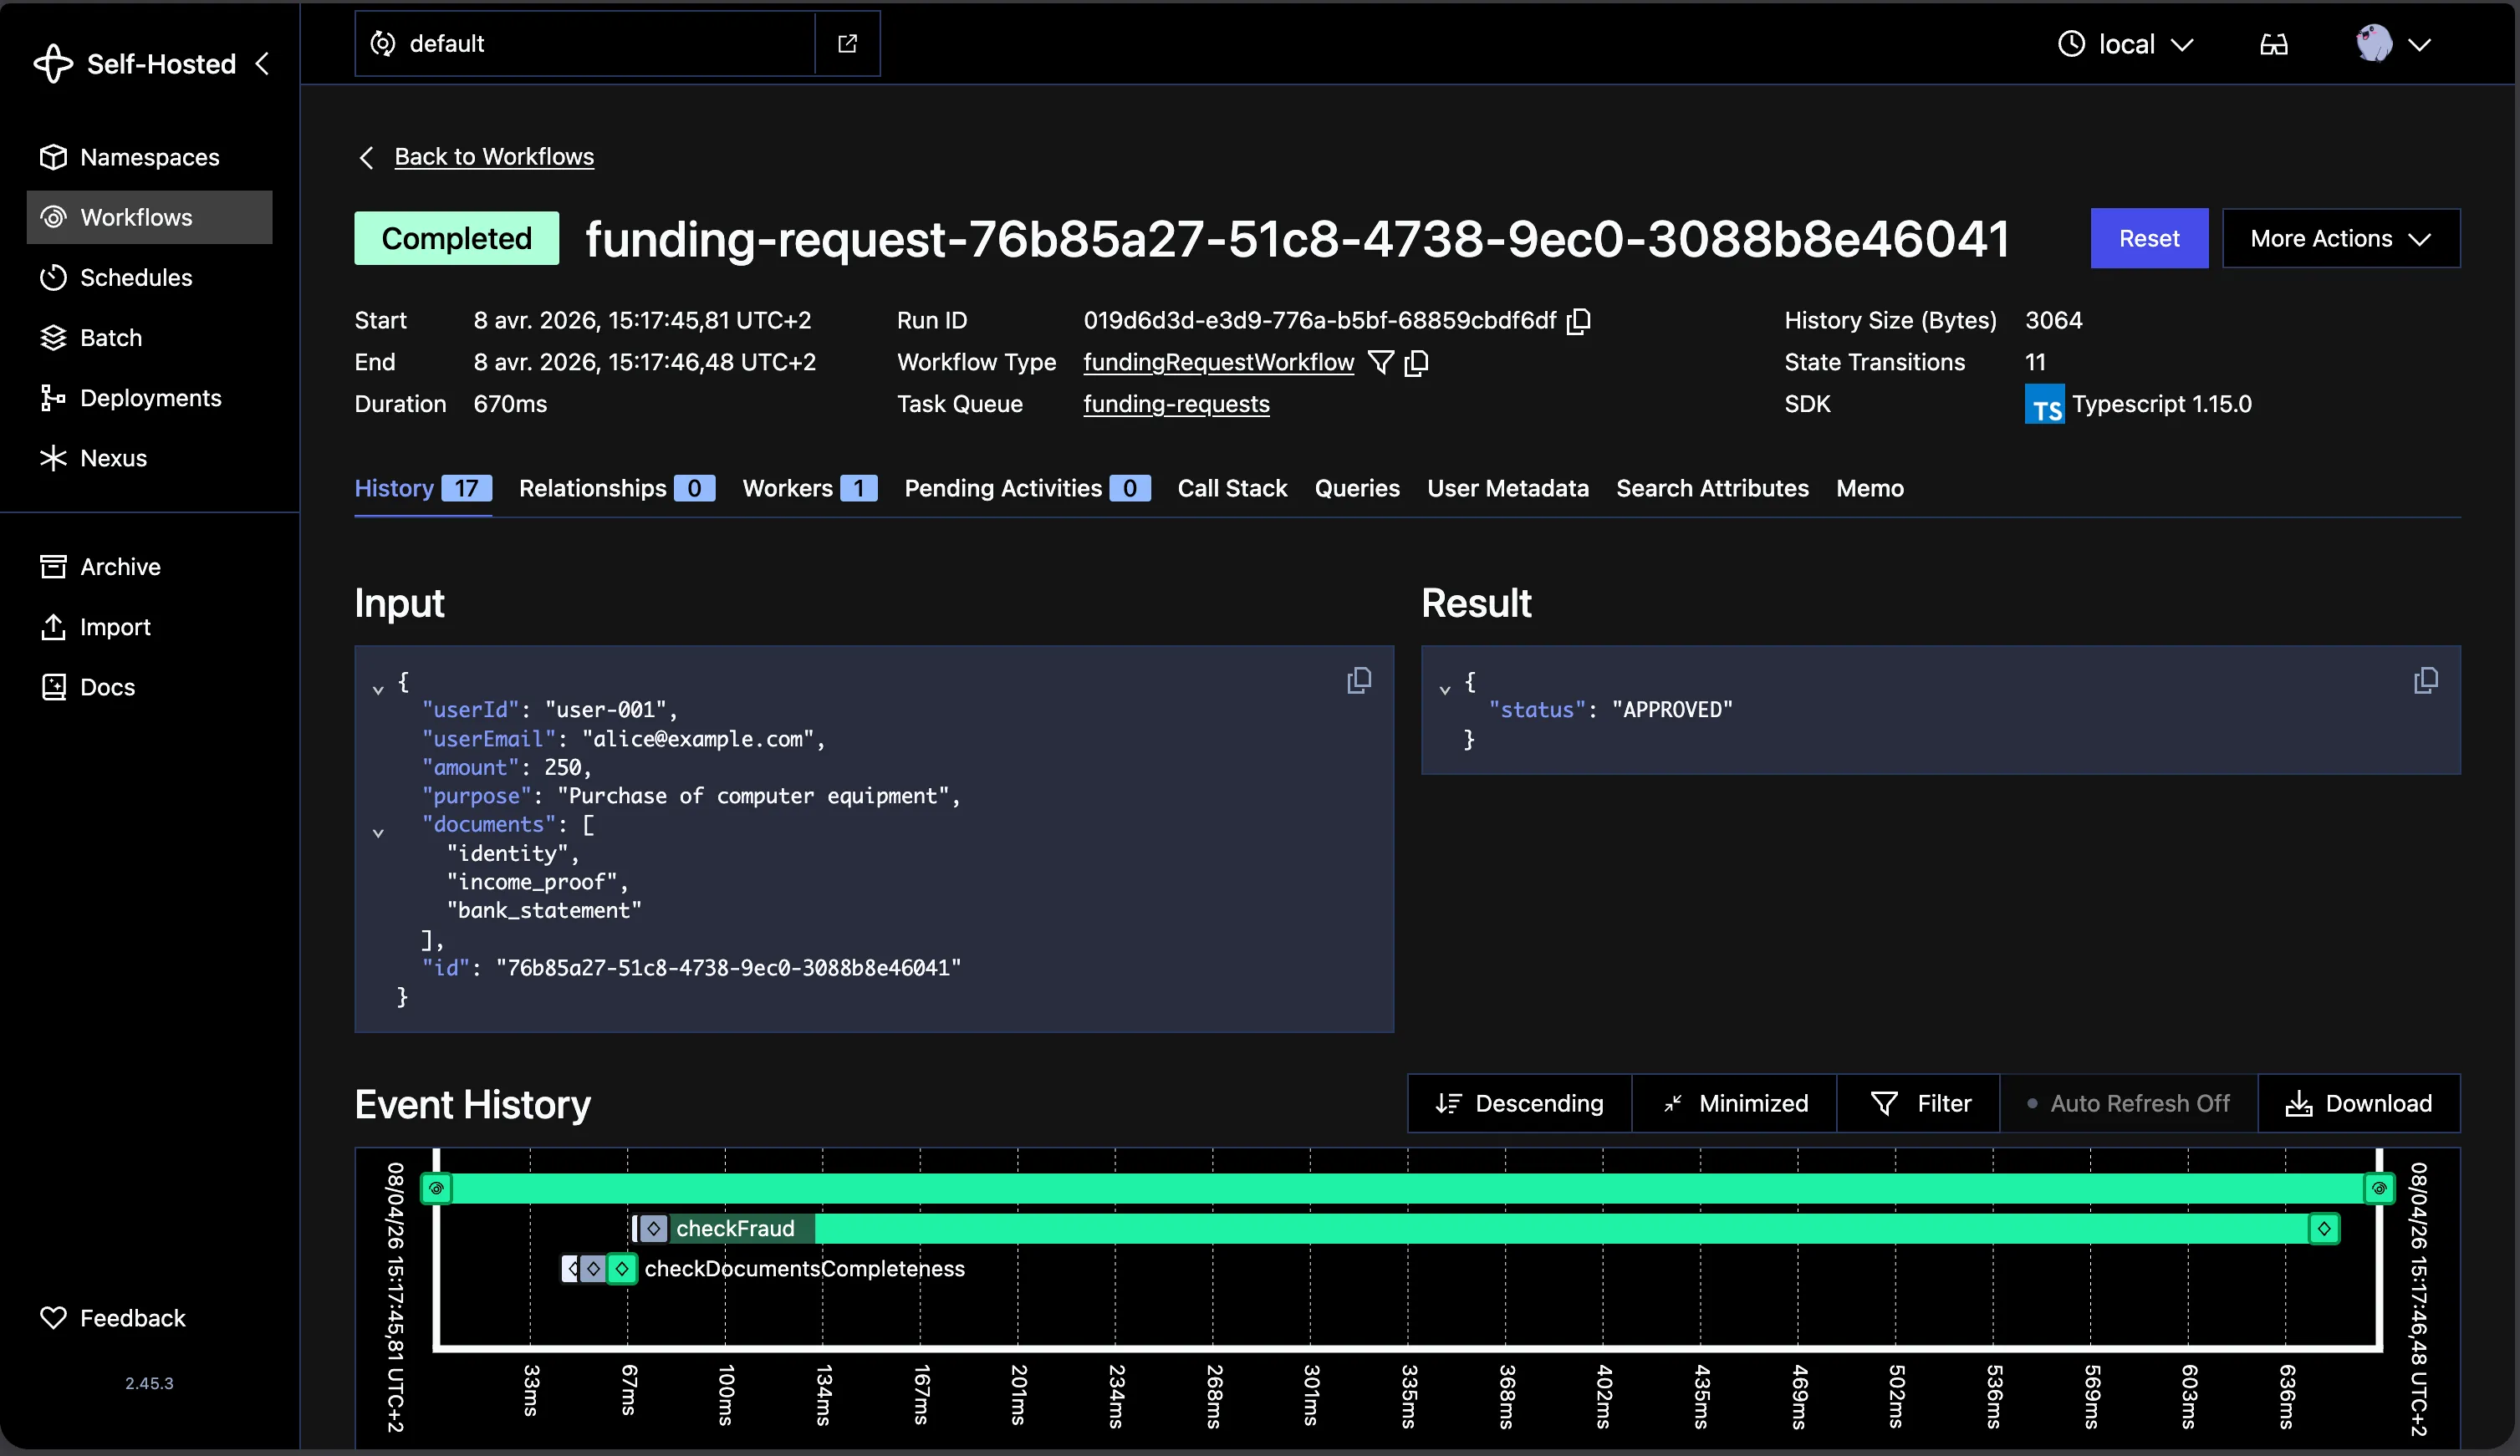Filter by fundingRequestWorkflow using the funnel icon

click(1381, 362)
